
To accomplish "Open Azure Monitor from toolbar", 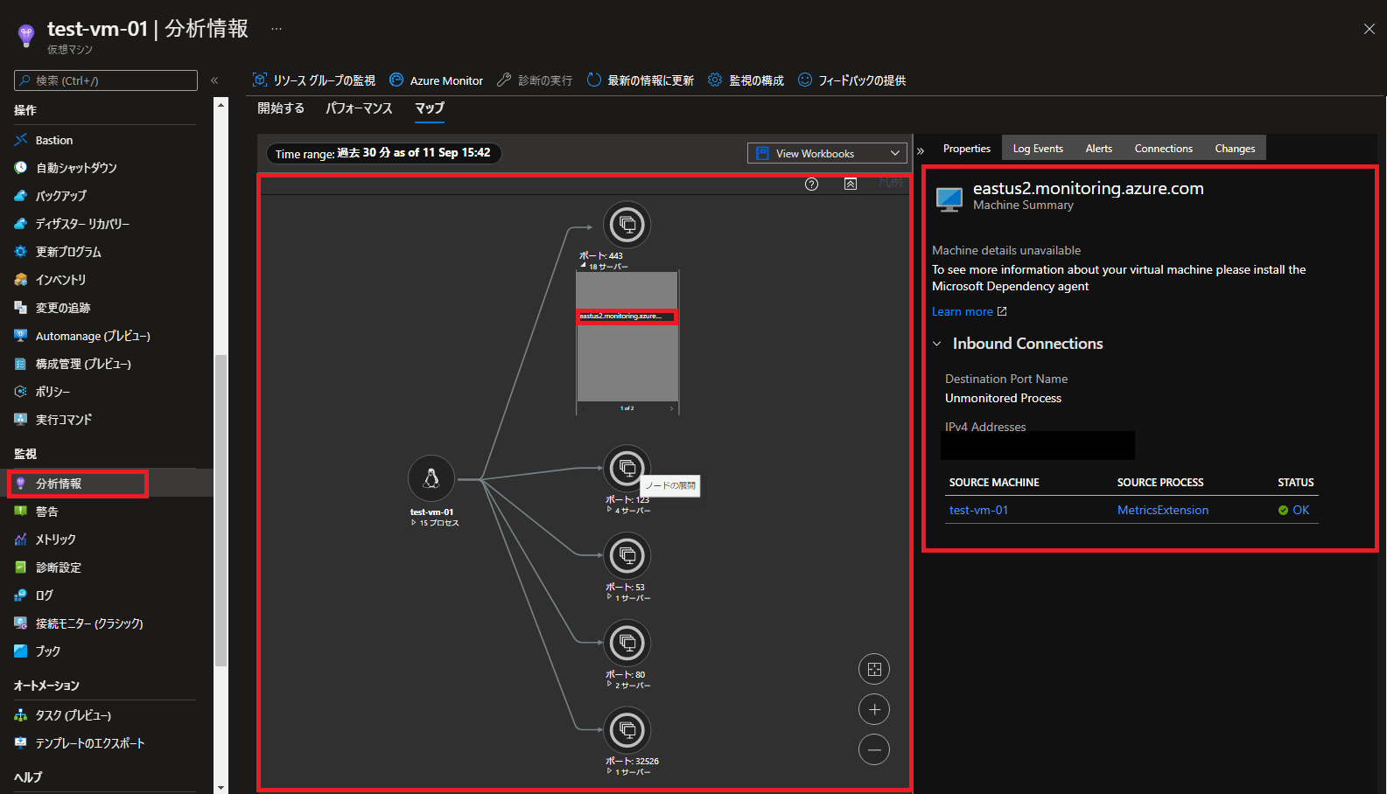I will tap(436, 80).
